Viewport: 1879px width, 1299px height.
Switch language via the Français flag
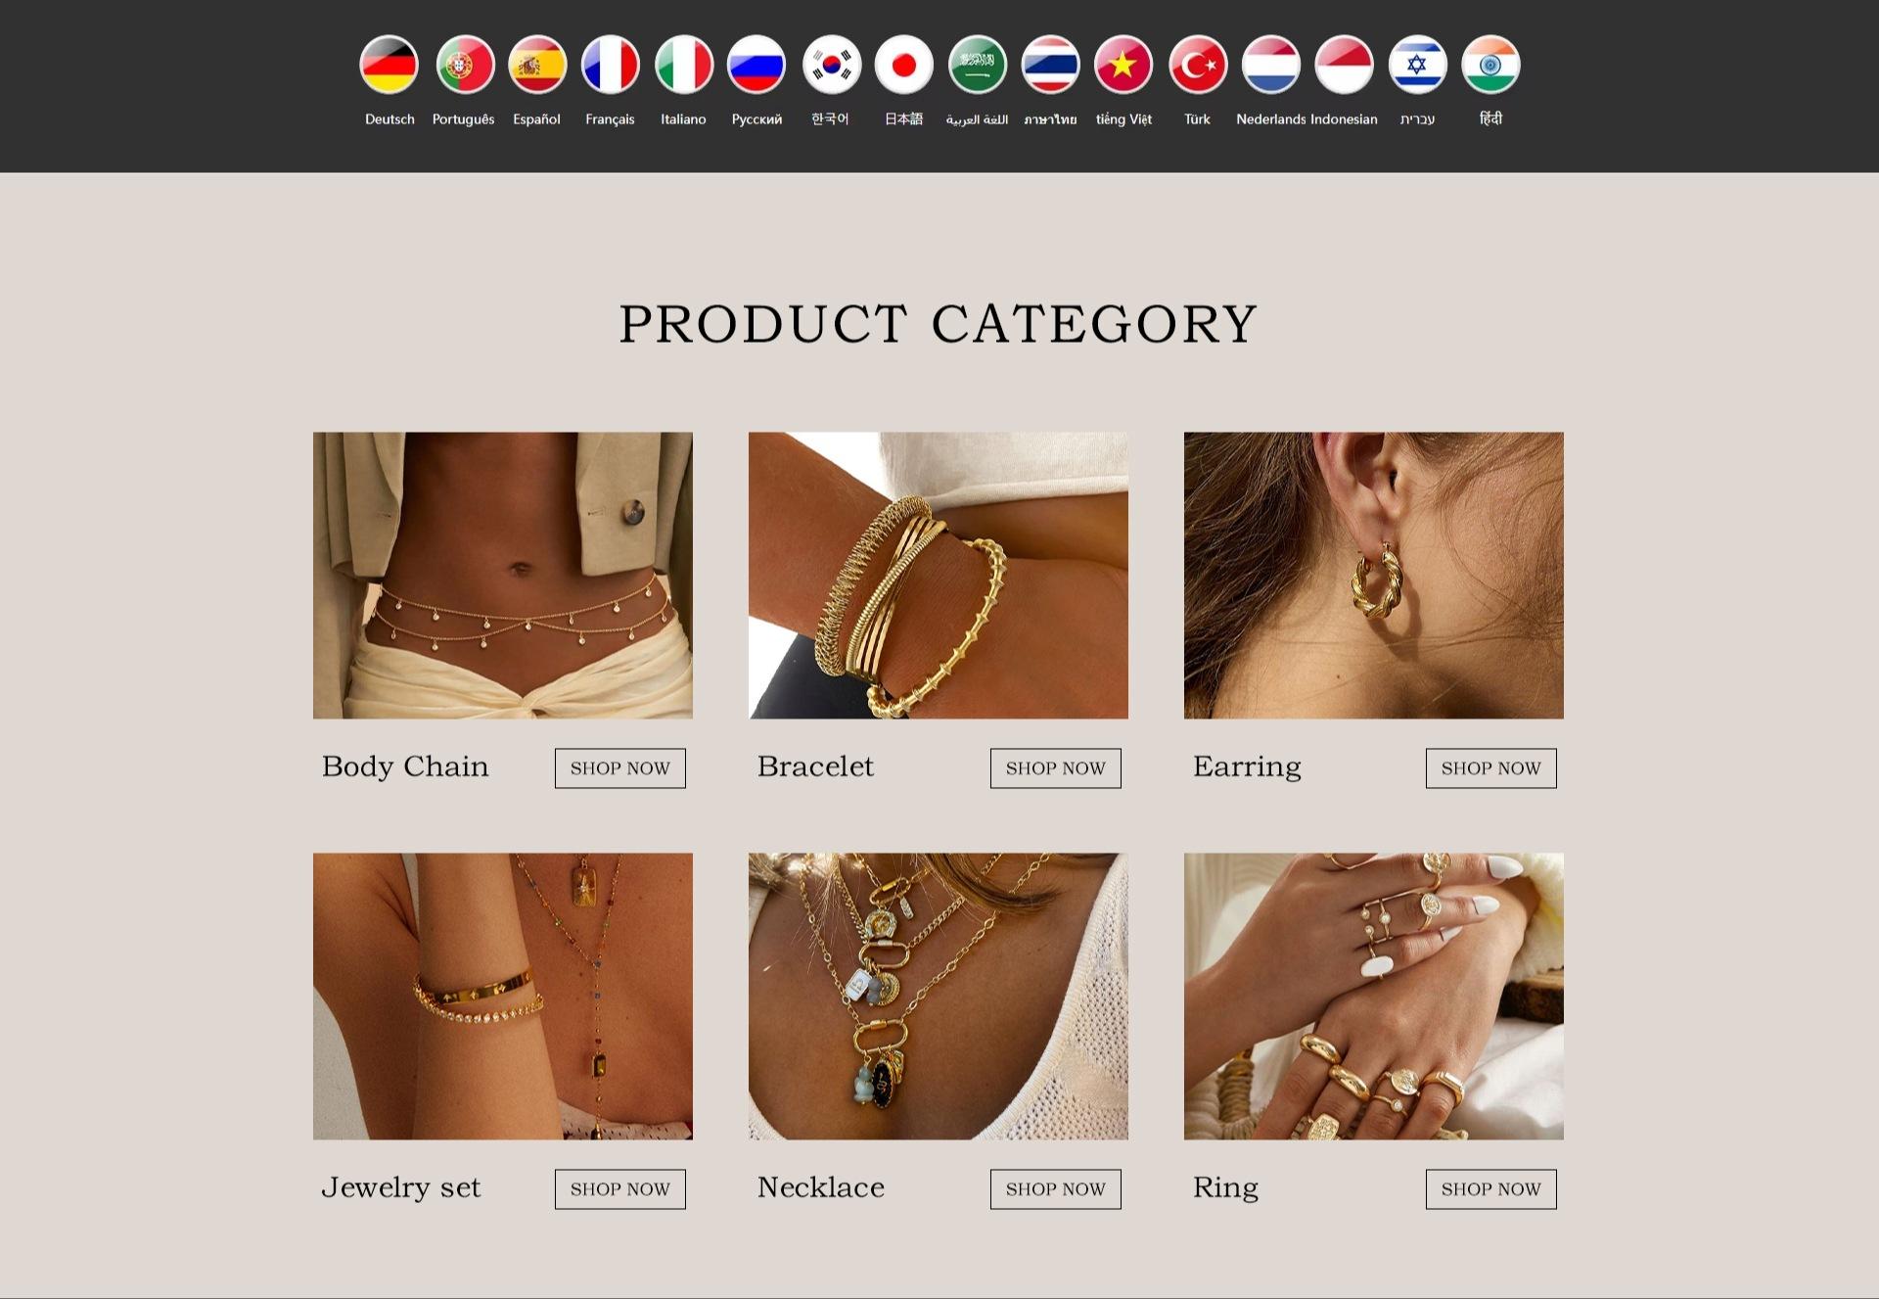pyautogui.click(x=610, y=65)
